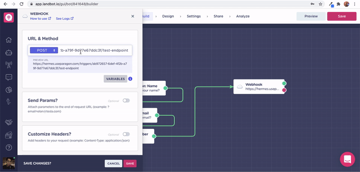The image size is (360, 172).
Task: Click Webhook node green output connector
Action: [284, 83]
